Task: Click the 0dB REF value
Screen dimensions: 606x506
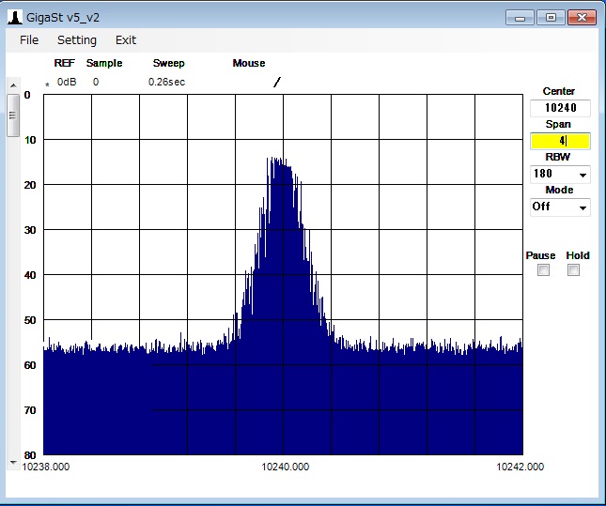Action: tap(67, 82)
